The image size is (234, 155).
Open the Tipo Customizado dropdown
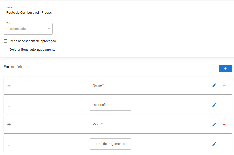[x=28, y=29]
